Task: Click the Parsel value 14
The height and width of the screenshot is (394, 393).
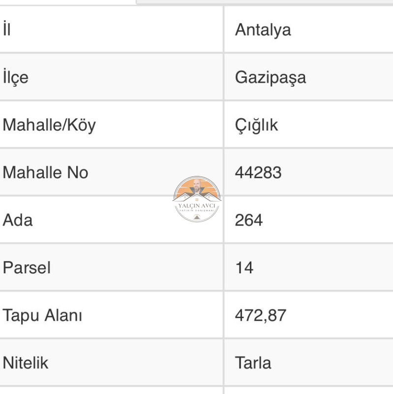Action: tap(244, 267)
